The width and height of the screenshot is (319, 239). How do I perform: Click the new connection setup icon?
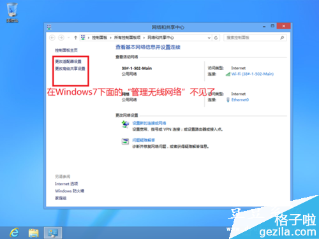(x=125, y=124)
